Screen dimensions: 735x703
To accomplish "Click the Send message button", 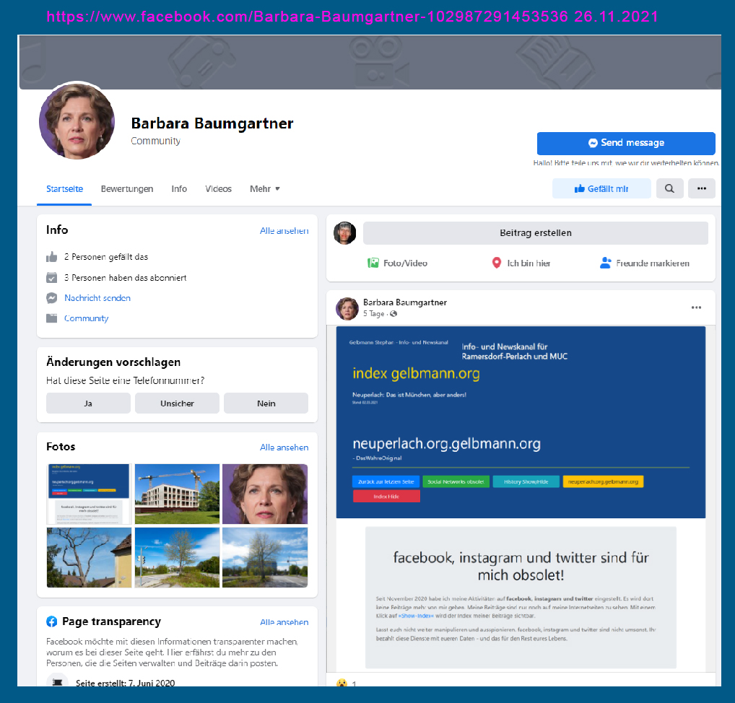I will click(626, 143).
